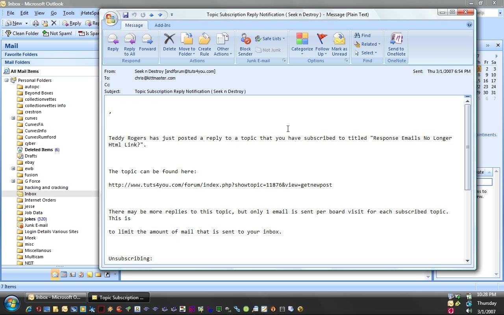Open Edit menu in Outlook
The image size is (504, 315).
(x=24, y=13)
